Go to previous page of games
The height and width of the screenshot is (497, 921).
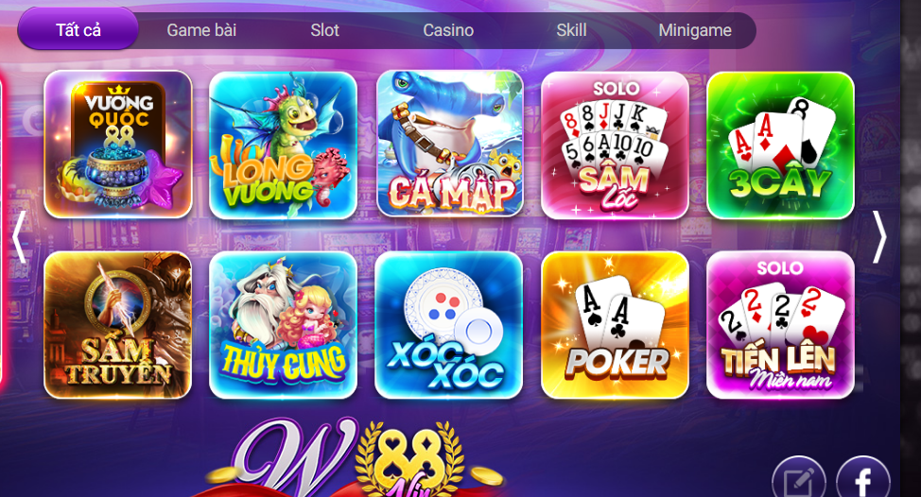coord(19,236)
